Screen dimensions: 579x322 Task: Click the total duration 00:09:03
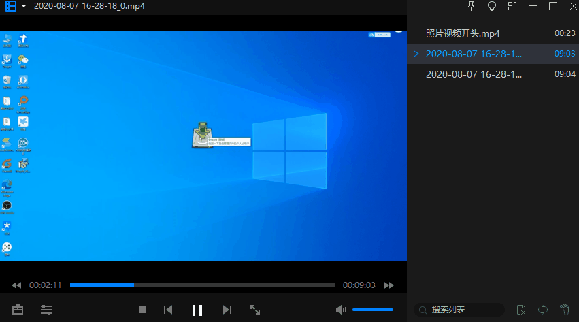[359, 285]
